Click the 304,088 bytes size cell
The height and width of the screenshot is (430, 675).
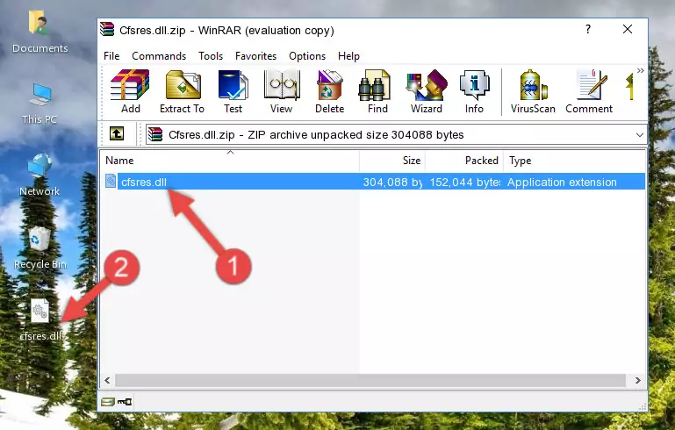[x=392, y=182]
